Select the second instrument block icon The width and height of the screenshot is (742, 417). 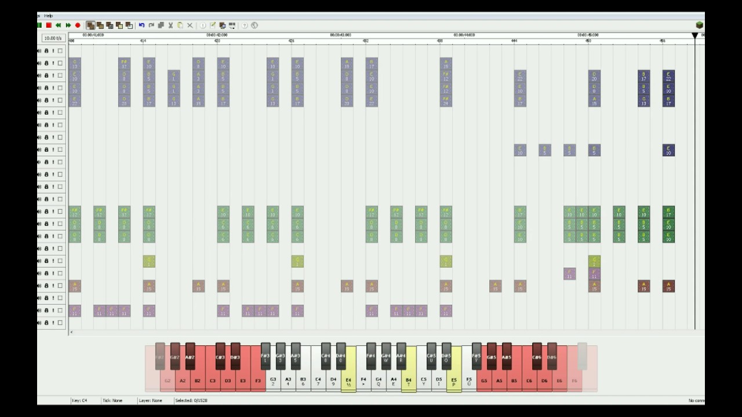coord(100,25)
